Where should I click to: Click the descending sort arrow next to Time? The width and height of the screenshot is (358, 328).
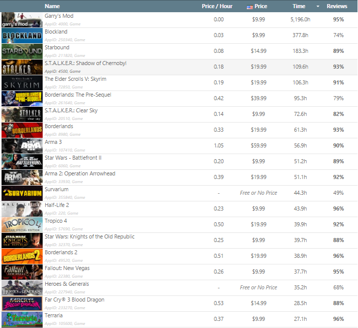[x=318, y=7]
